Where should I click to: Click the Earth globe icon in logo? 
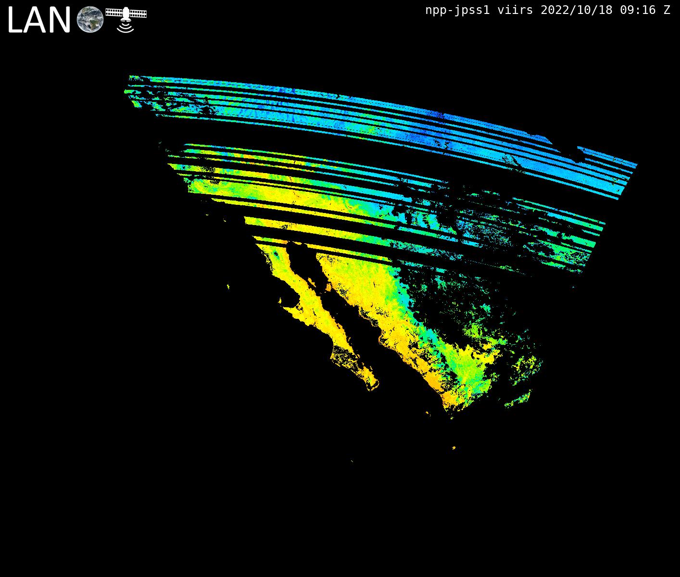click(x=90, y=20)
